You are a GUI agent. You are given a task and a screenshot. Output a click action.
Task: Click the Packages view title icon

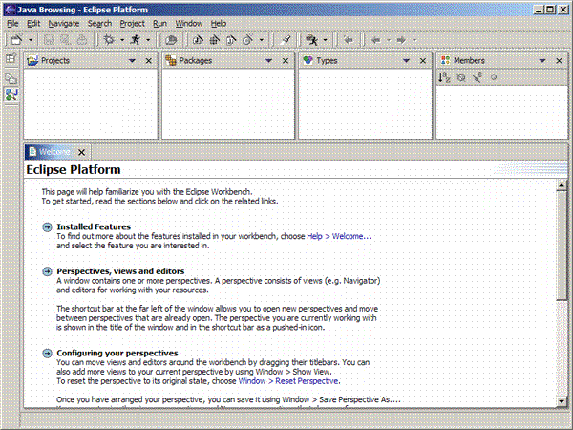(171, 61)
